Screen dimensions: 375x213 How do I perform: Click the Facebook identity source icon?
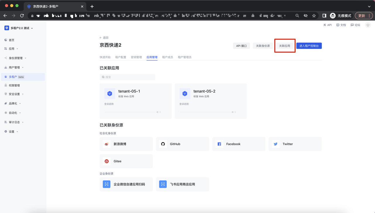pos(219,144)
